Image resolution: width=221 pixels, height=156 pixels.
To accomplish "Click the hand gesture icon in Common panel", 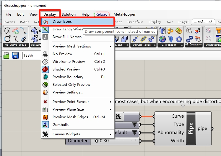I will tap(189, 31).
